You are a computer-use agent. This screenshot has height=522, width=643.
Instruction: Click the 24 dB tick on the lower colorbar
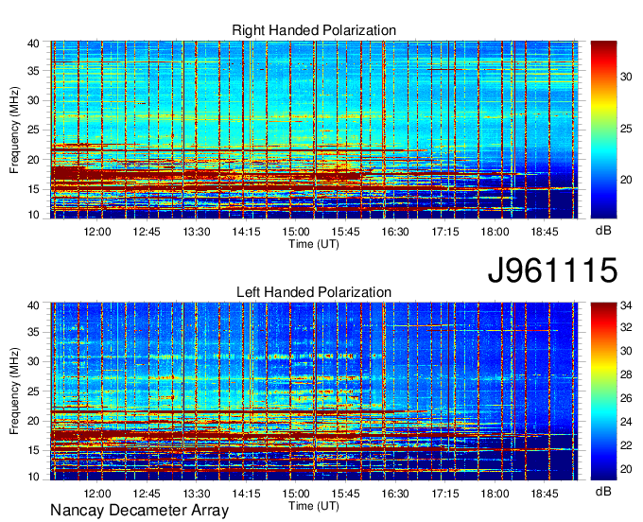626,422
